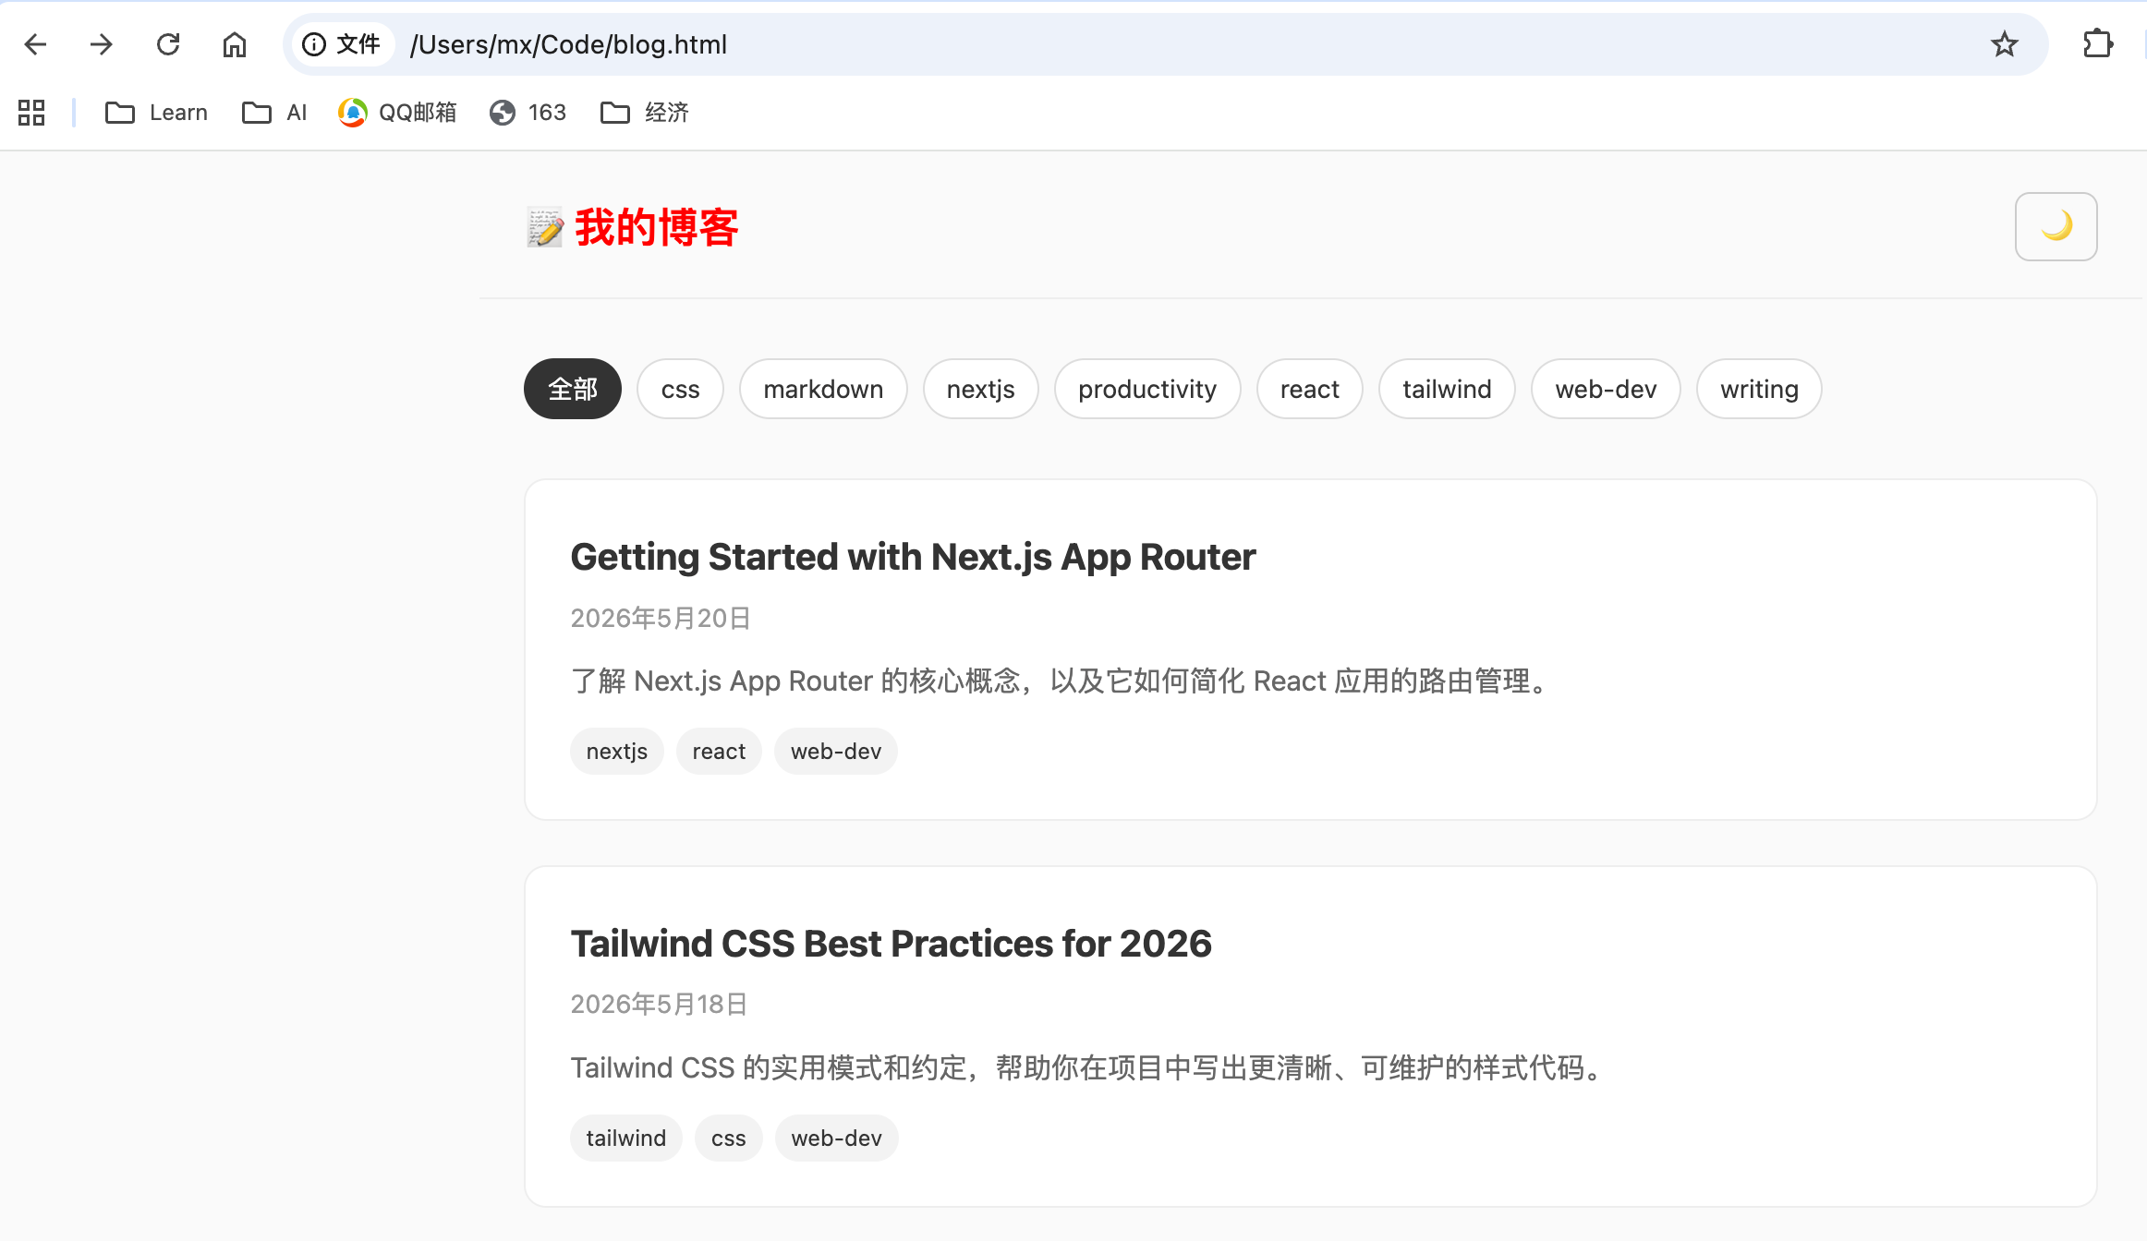Open the 163 bookmark
This screenshot has height=1241, width=2147.
tap(528, 113)
